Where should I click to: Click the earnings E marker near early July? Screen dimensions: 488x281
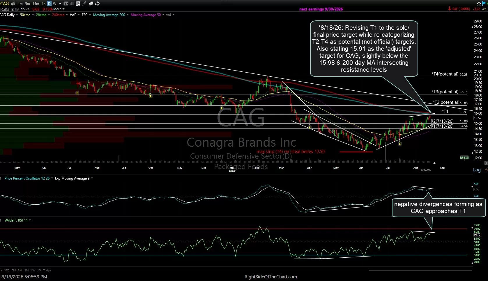tap(77, 93)
